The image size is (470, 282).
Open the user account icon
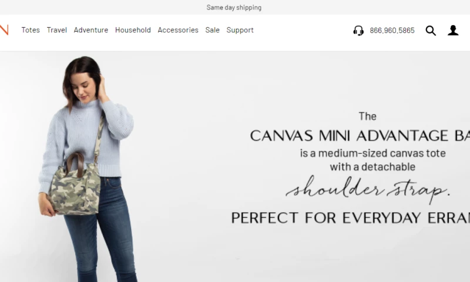pos(453,31)
